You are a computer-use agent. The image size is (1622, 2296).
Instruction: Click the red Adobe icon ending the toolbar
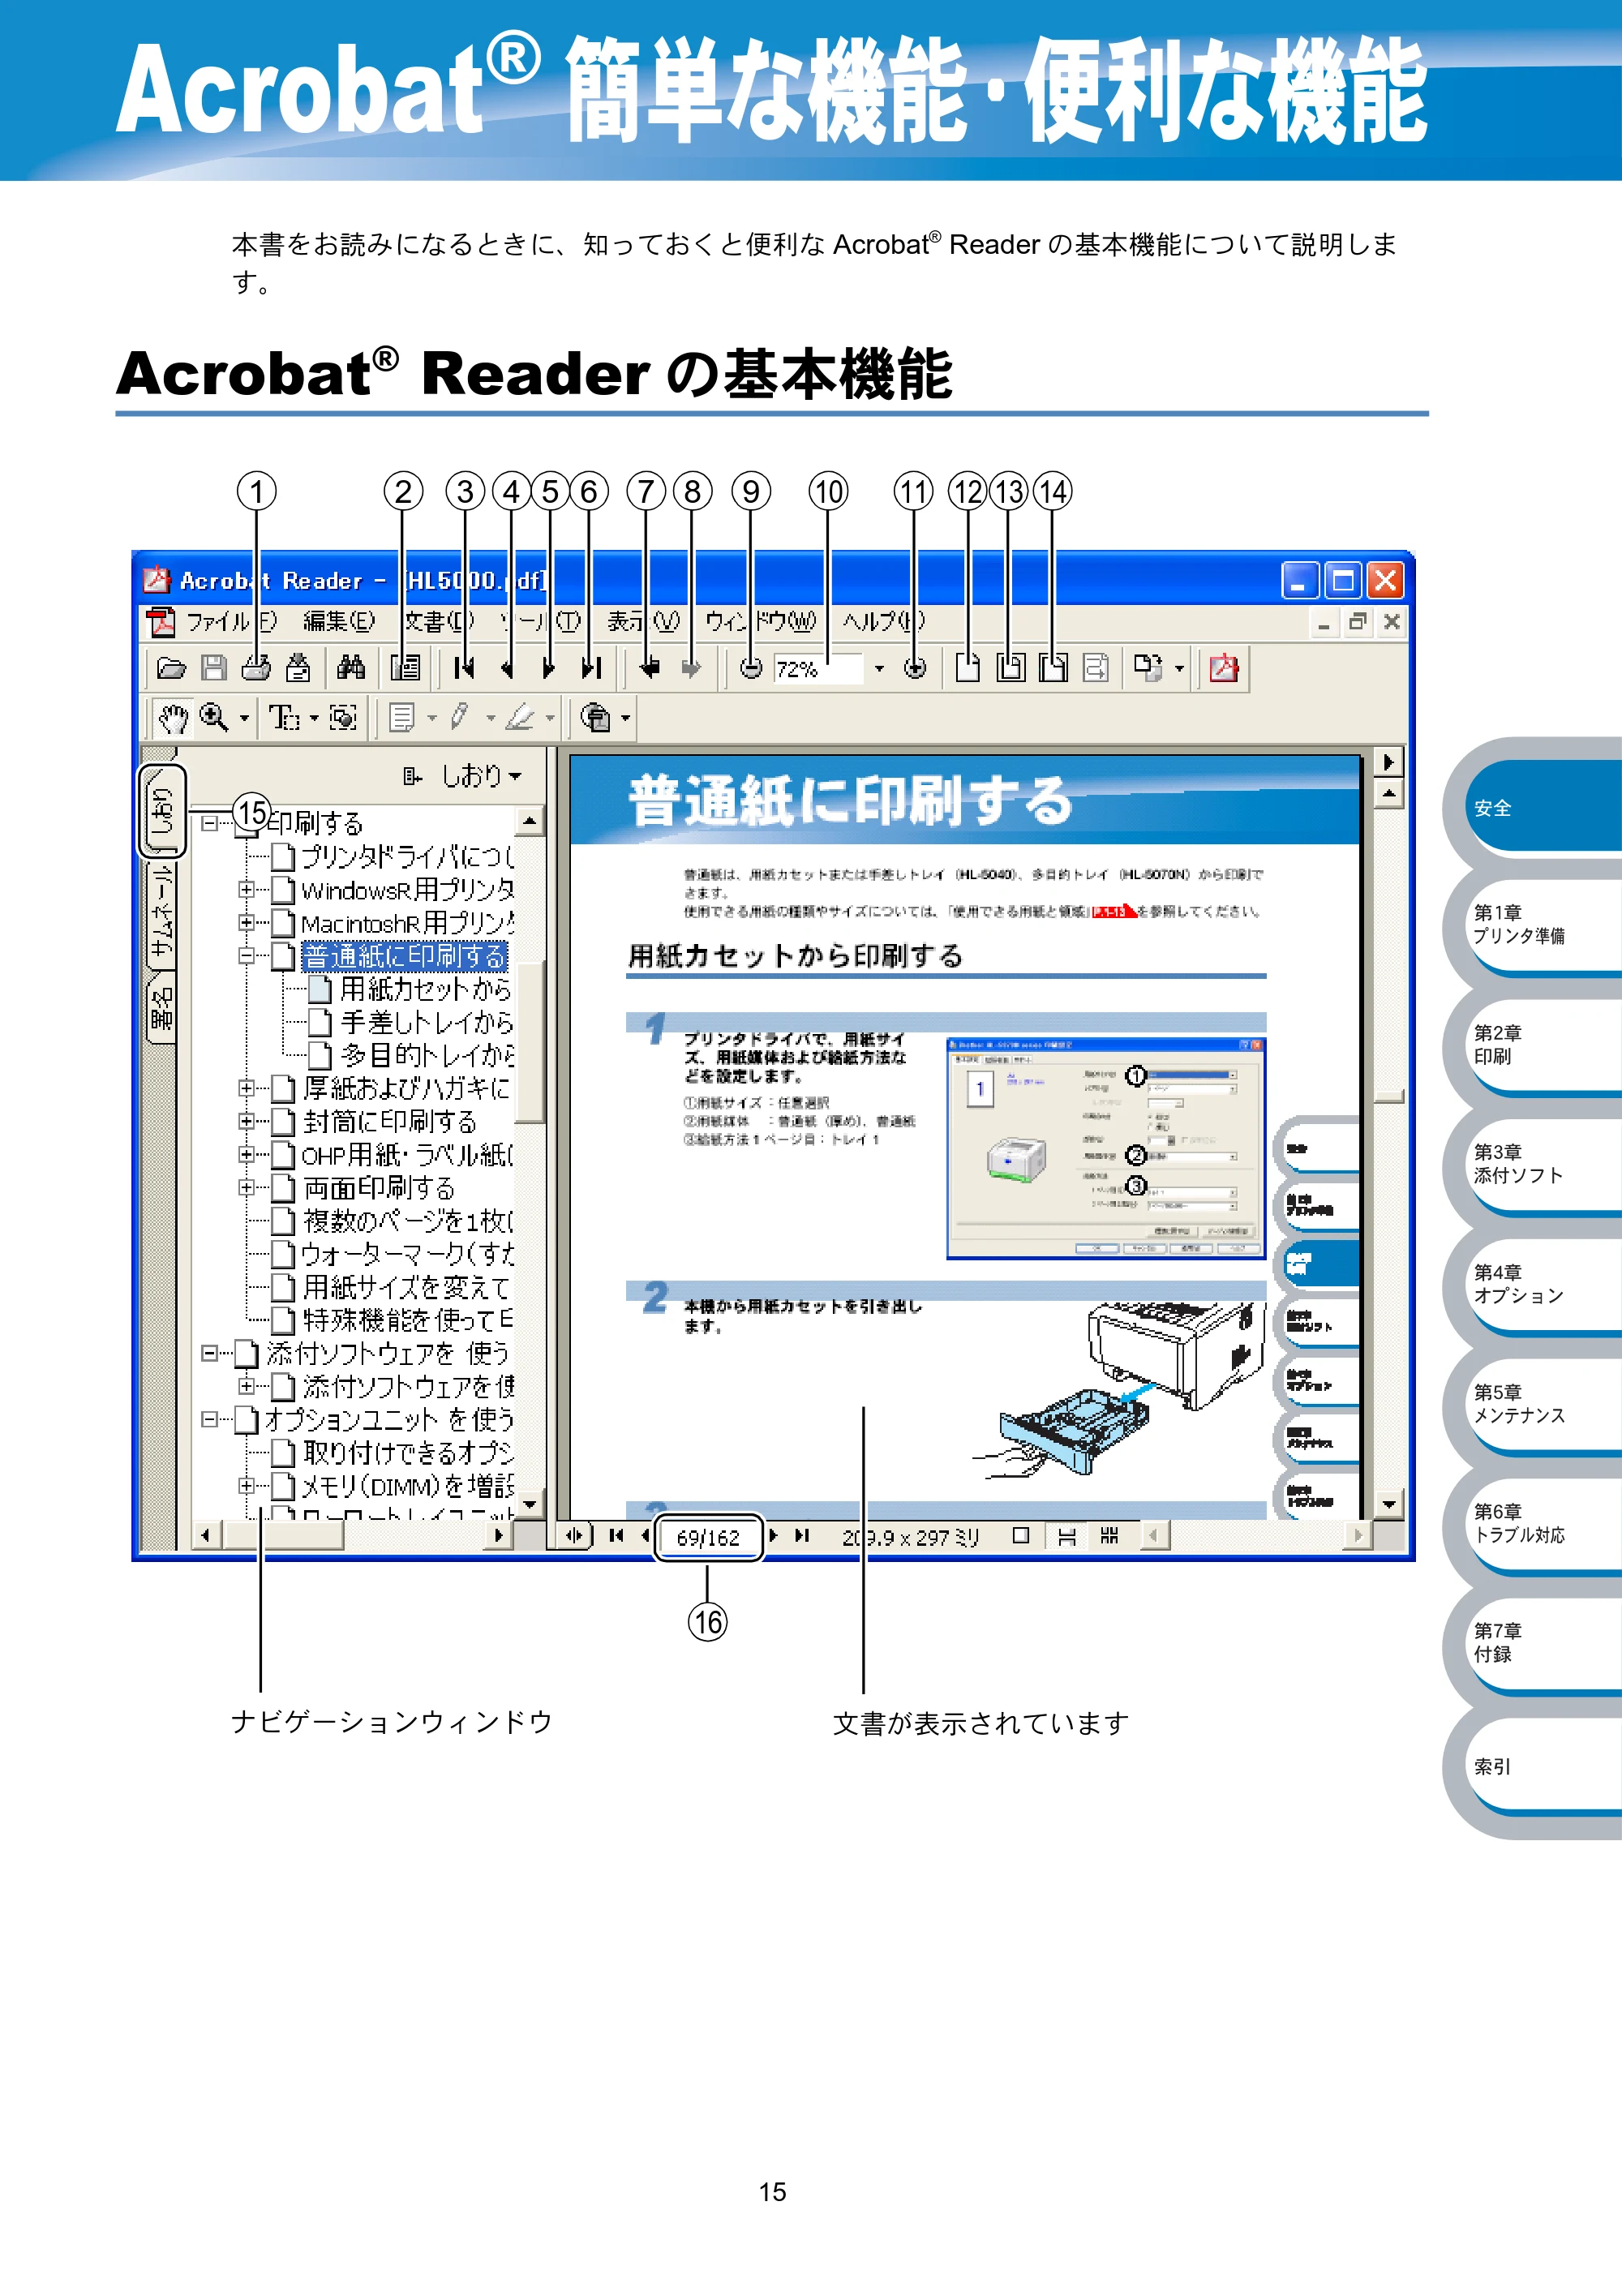[1224, 667]
